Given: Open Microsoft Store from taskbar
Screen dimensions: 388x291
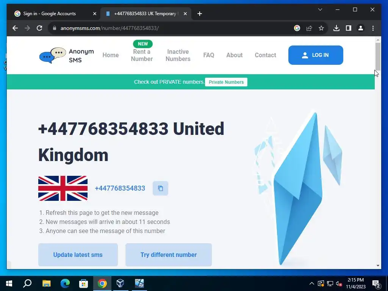Looking at the screenshot, I should [83, 283].
